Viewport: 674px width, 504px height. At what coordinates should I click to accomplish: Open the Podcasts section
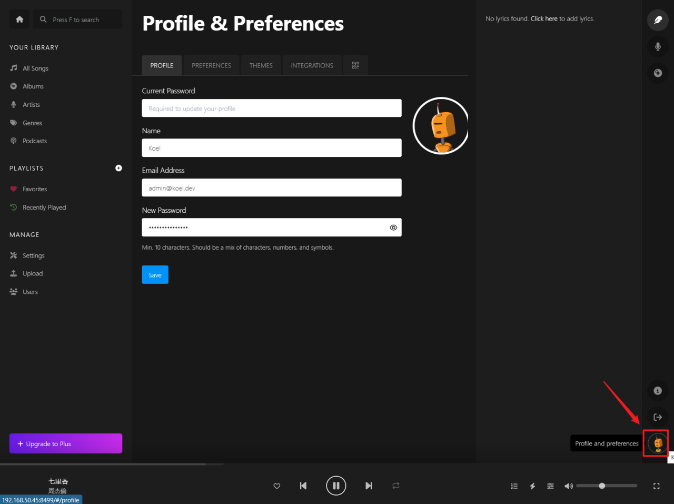coord(34,141)
